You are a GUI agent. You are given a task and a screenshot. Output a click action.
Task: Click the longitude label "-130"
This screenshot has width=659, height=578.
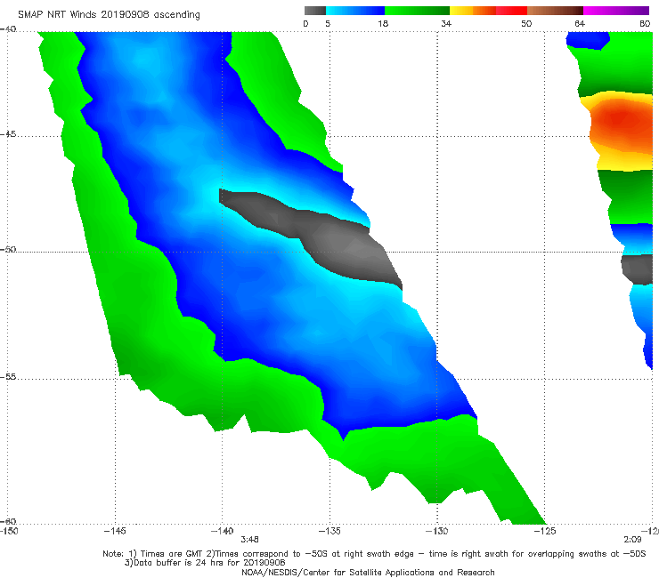[x=436, y=531]
